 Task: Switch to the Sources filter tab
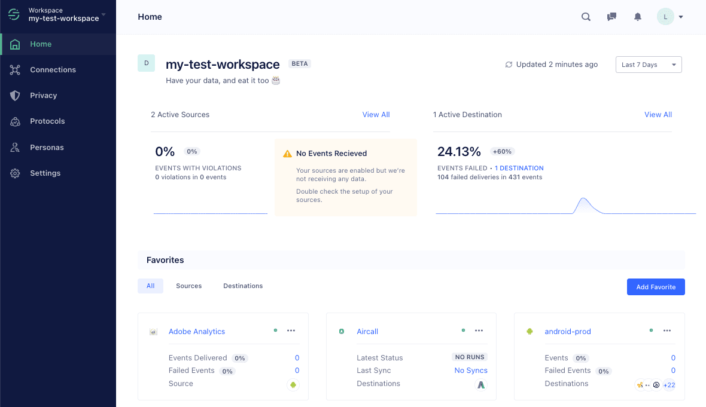coord(188,286)
